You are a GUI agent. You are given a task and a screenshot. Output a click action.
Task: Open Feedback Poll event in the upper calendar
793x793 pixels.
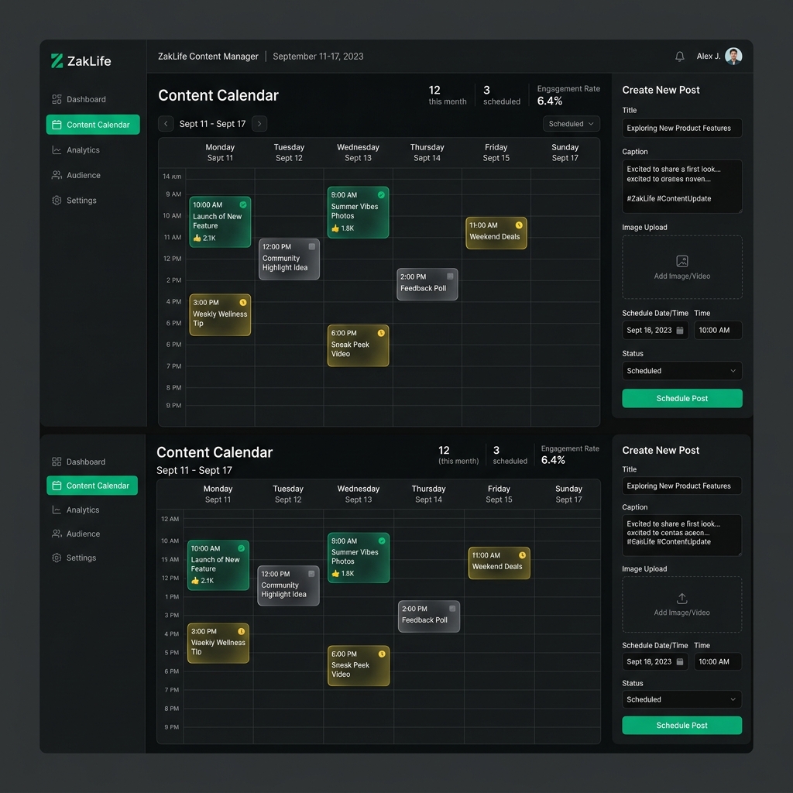427,284
